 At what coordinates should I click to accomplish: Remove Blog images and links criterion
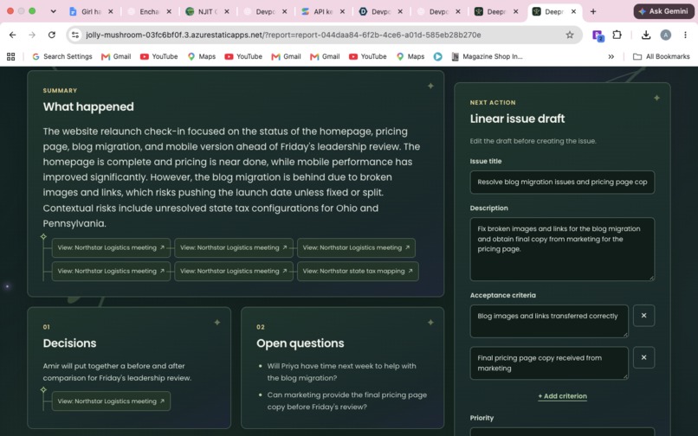[643, 316]
